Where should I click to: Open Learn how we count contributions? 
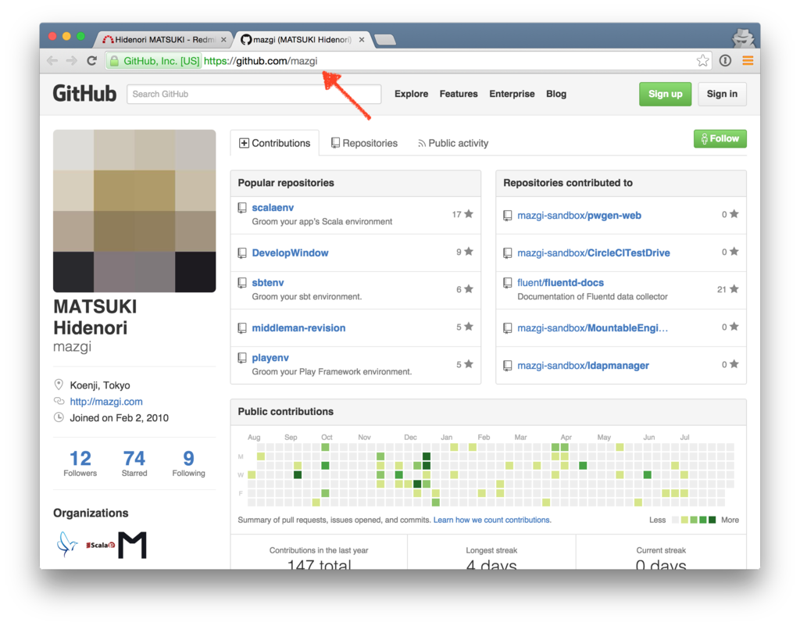click(x=492, y=520)
